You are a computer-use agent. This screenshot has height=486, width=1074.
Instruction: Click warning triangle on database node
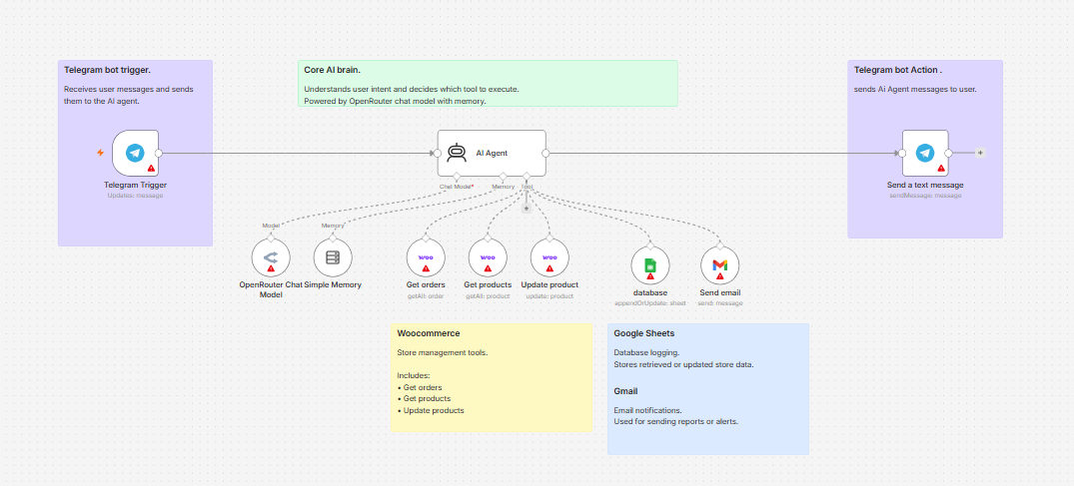point(650,276)
